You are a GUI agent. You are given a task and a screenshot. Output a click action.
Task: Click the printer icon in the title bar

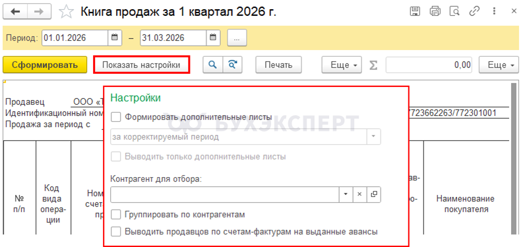435,11
